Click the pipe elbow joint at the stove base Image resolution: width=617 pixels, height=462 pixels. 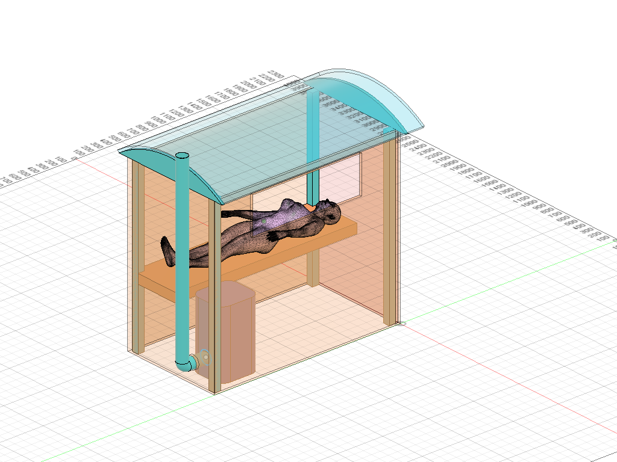(187, 364)
